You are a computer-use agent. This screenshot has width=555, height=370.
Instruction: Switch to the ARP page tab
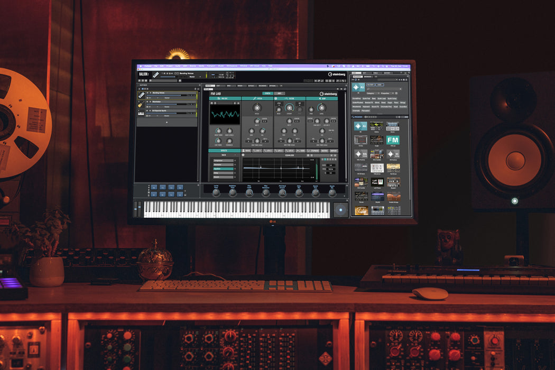pos(280,93)
